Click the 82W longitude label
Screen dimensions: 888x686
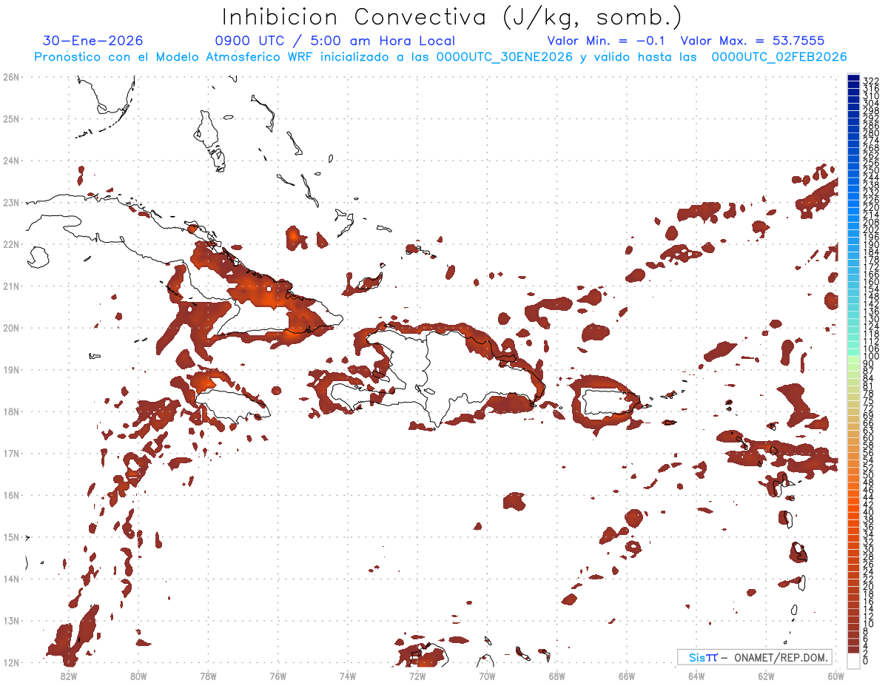[69, 676]
